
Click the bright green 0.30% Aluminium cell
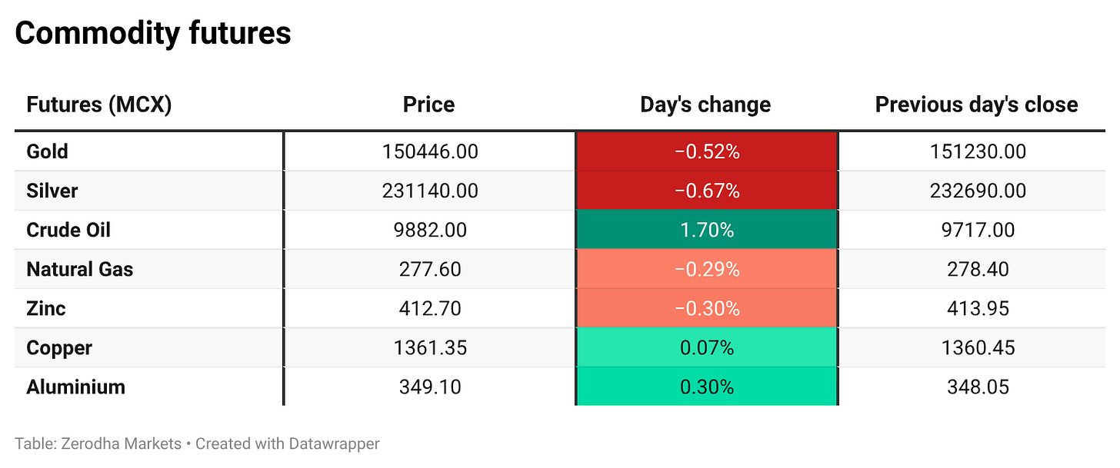coord(707,387)
